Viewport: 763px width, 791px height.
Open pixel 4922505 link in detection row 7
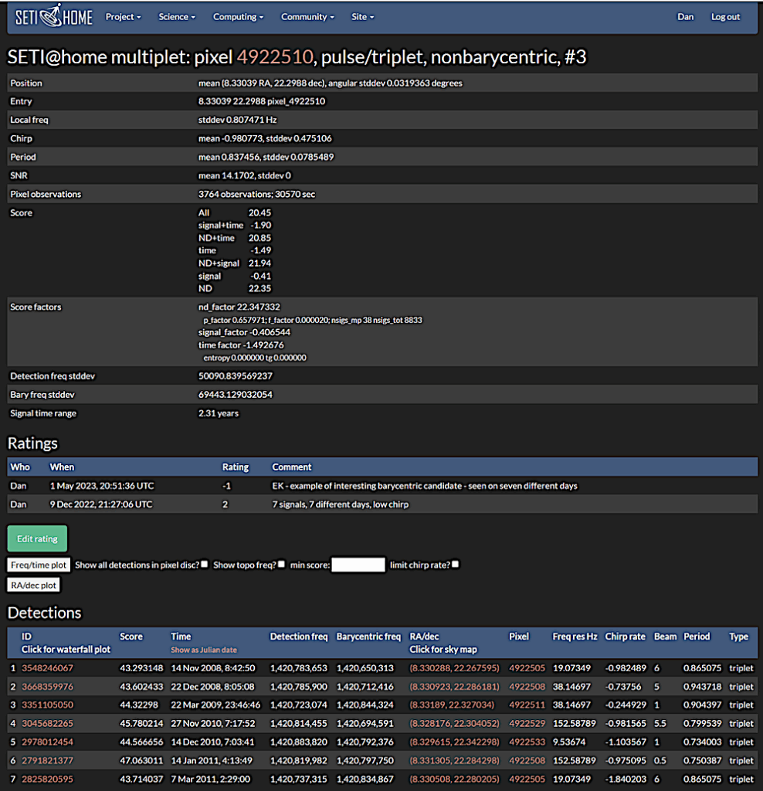click(527, 779)
